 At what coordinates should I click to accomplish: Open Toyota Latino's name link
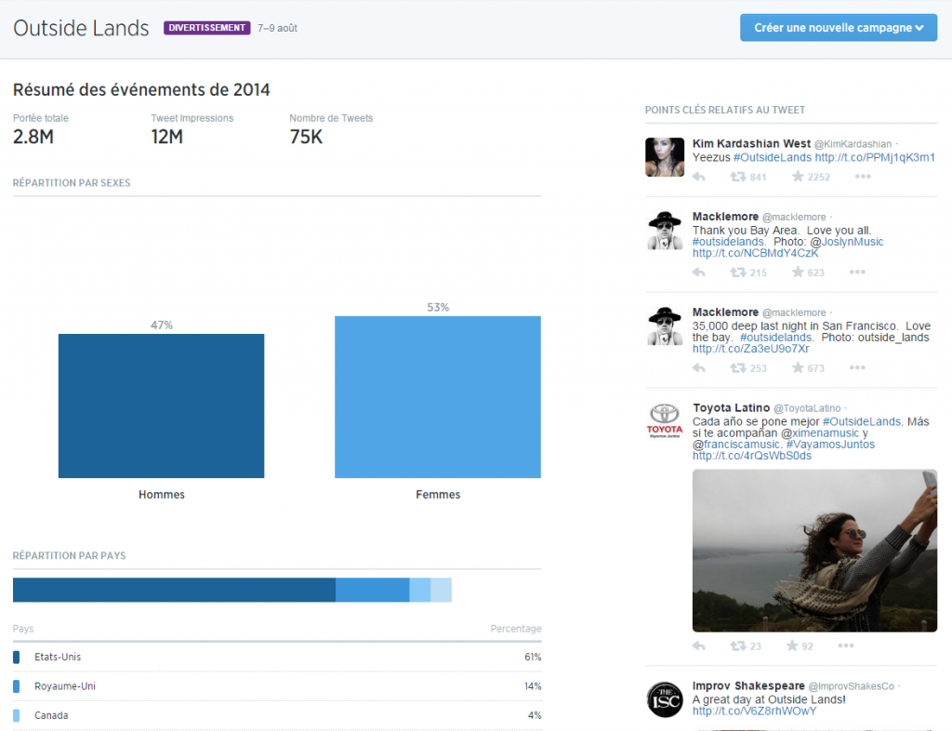click(x=731, y=407)
